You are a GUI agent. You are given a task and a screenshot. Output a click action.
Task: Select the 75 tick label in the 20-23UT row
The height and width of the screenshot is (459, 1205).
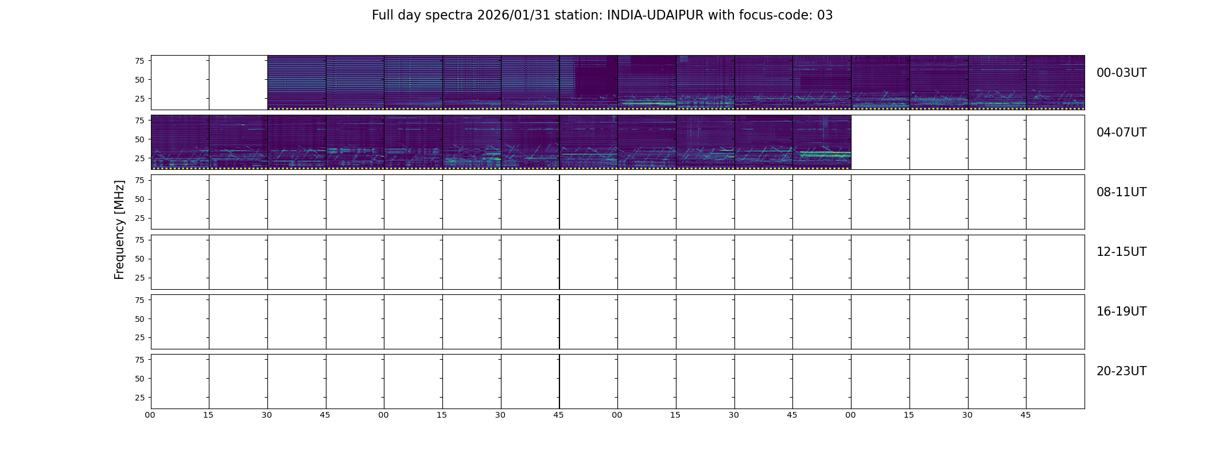(x=139, y=360)
